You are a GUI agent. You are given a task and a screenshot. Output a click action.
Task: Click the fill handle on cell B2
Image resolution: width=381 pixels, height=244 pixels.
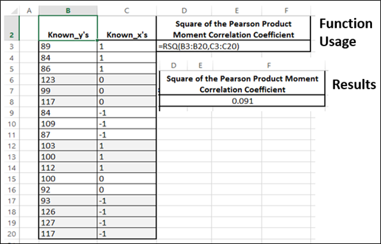click(x=97, y=40)
